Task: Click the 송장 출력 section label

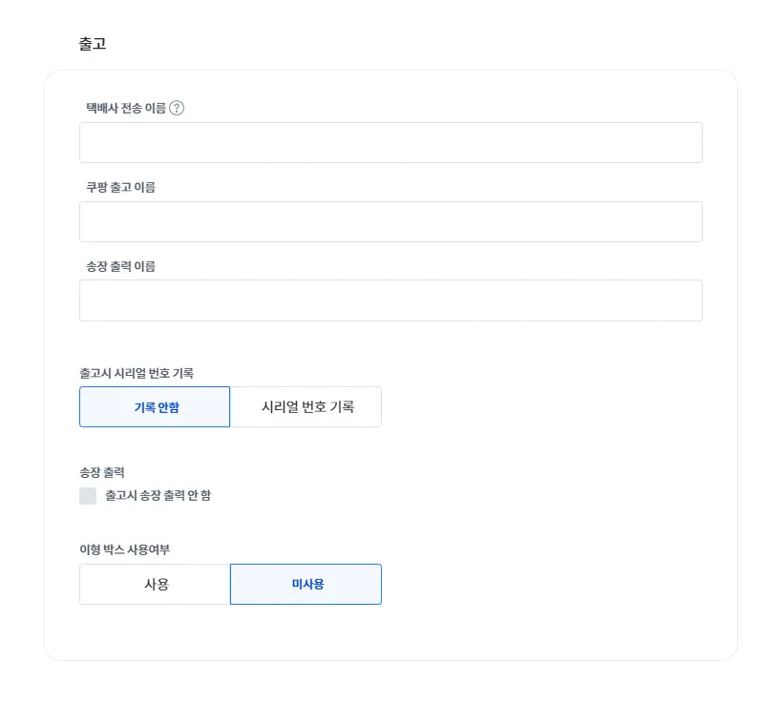Action: point(102,472)
